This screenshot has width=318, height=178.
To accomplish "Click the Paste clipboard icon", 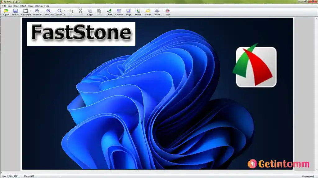I will tap(99, 11).
